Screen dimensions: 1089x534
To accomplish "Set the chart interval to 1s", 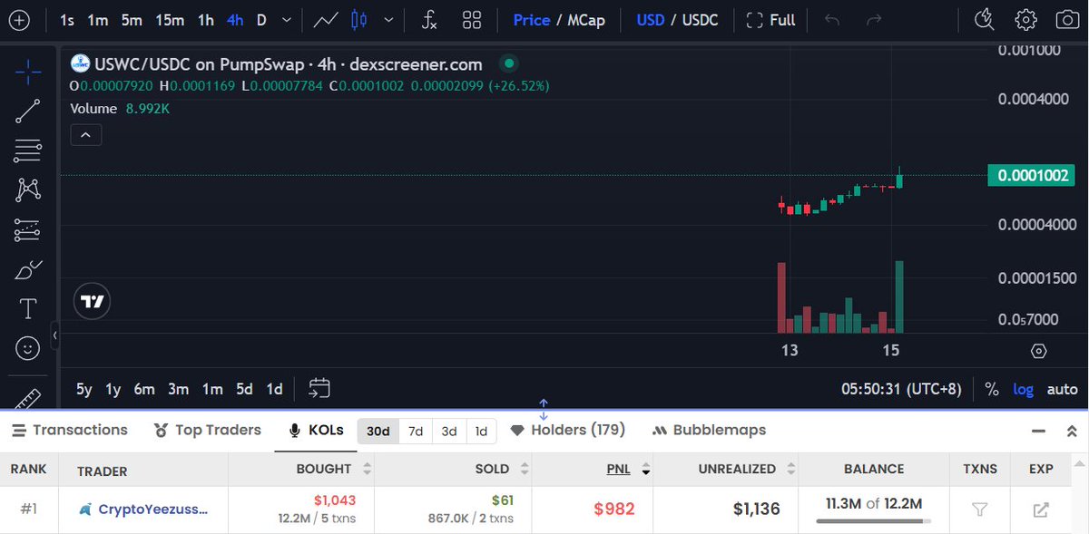I will coord(67,20).
